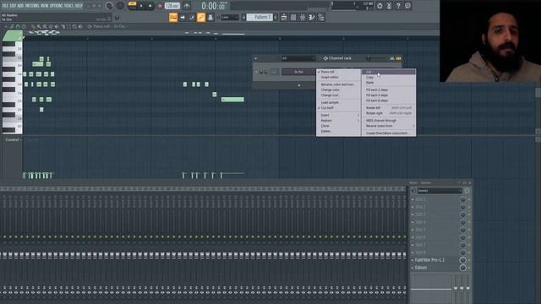
Task: Open the Playlist view icon
Action: [284, 17]
